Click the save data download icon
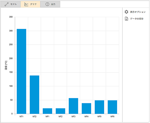The height and width of the screenshot is (123, 150). [126, 19]
